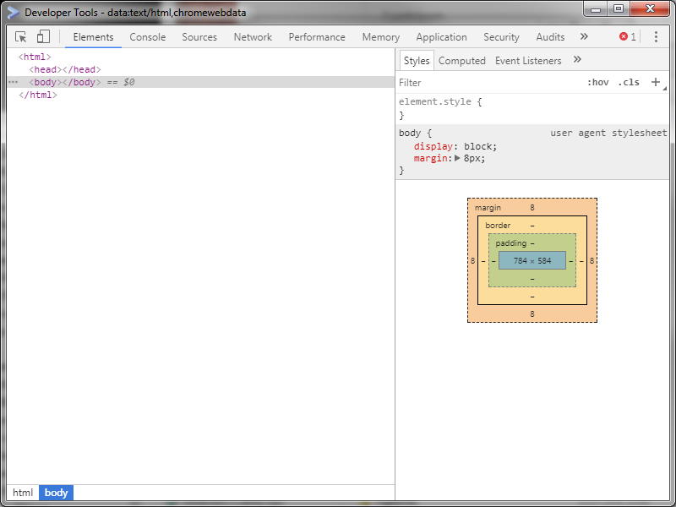Click the Filter styles input field
Screen dimensions: 676x507
(489, 82)
